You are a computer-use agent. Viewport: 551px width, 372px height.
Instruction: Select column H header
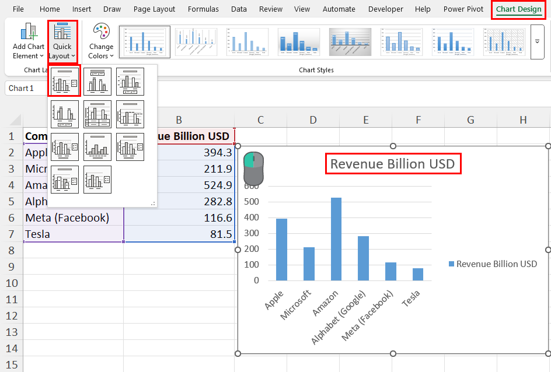coord(523,120)
